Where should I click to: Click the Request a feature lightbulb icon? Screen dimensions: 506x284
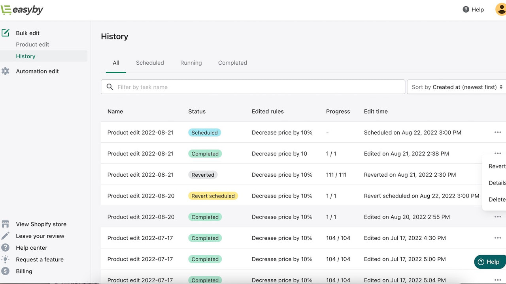coord(6,259)
